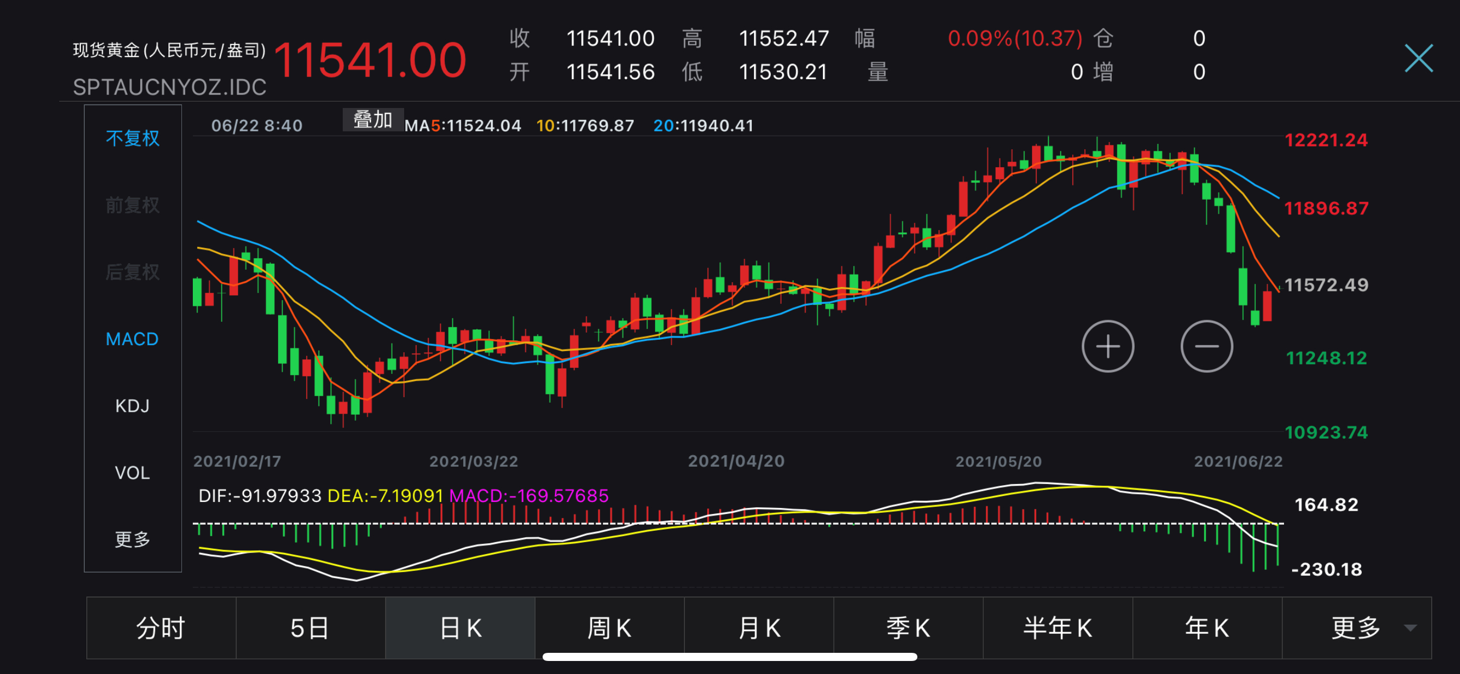Switch indicator to VOL

tap(133, 472)
